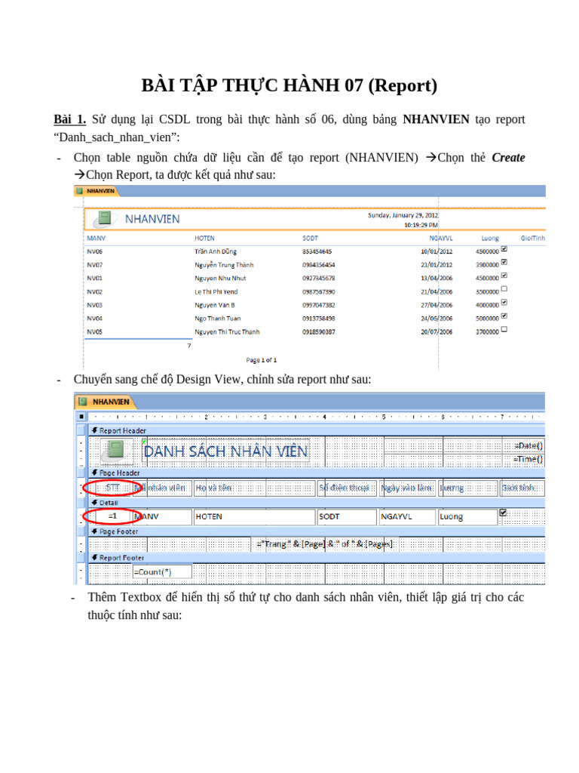Toggle the GioiTinh checkbox for Nguyen Thi Truc Thanh

504,329
